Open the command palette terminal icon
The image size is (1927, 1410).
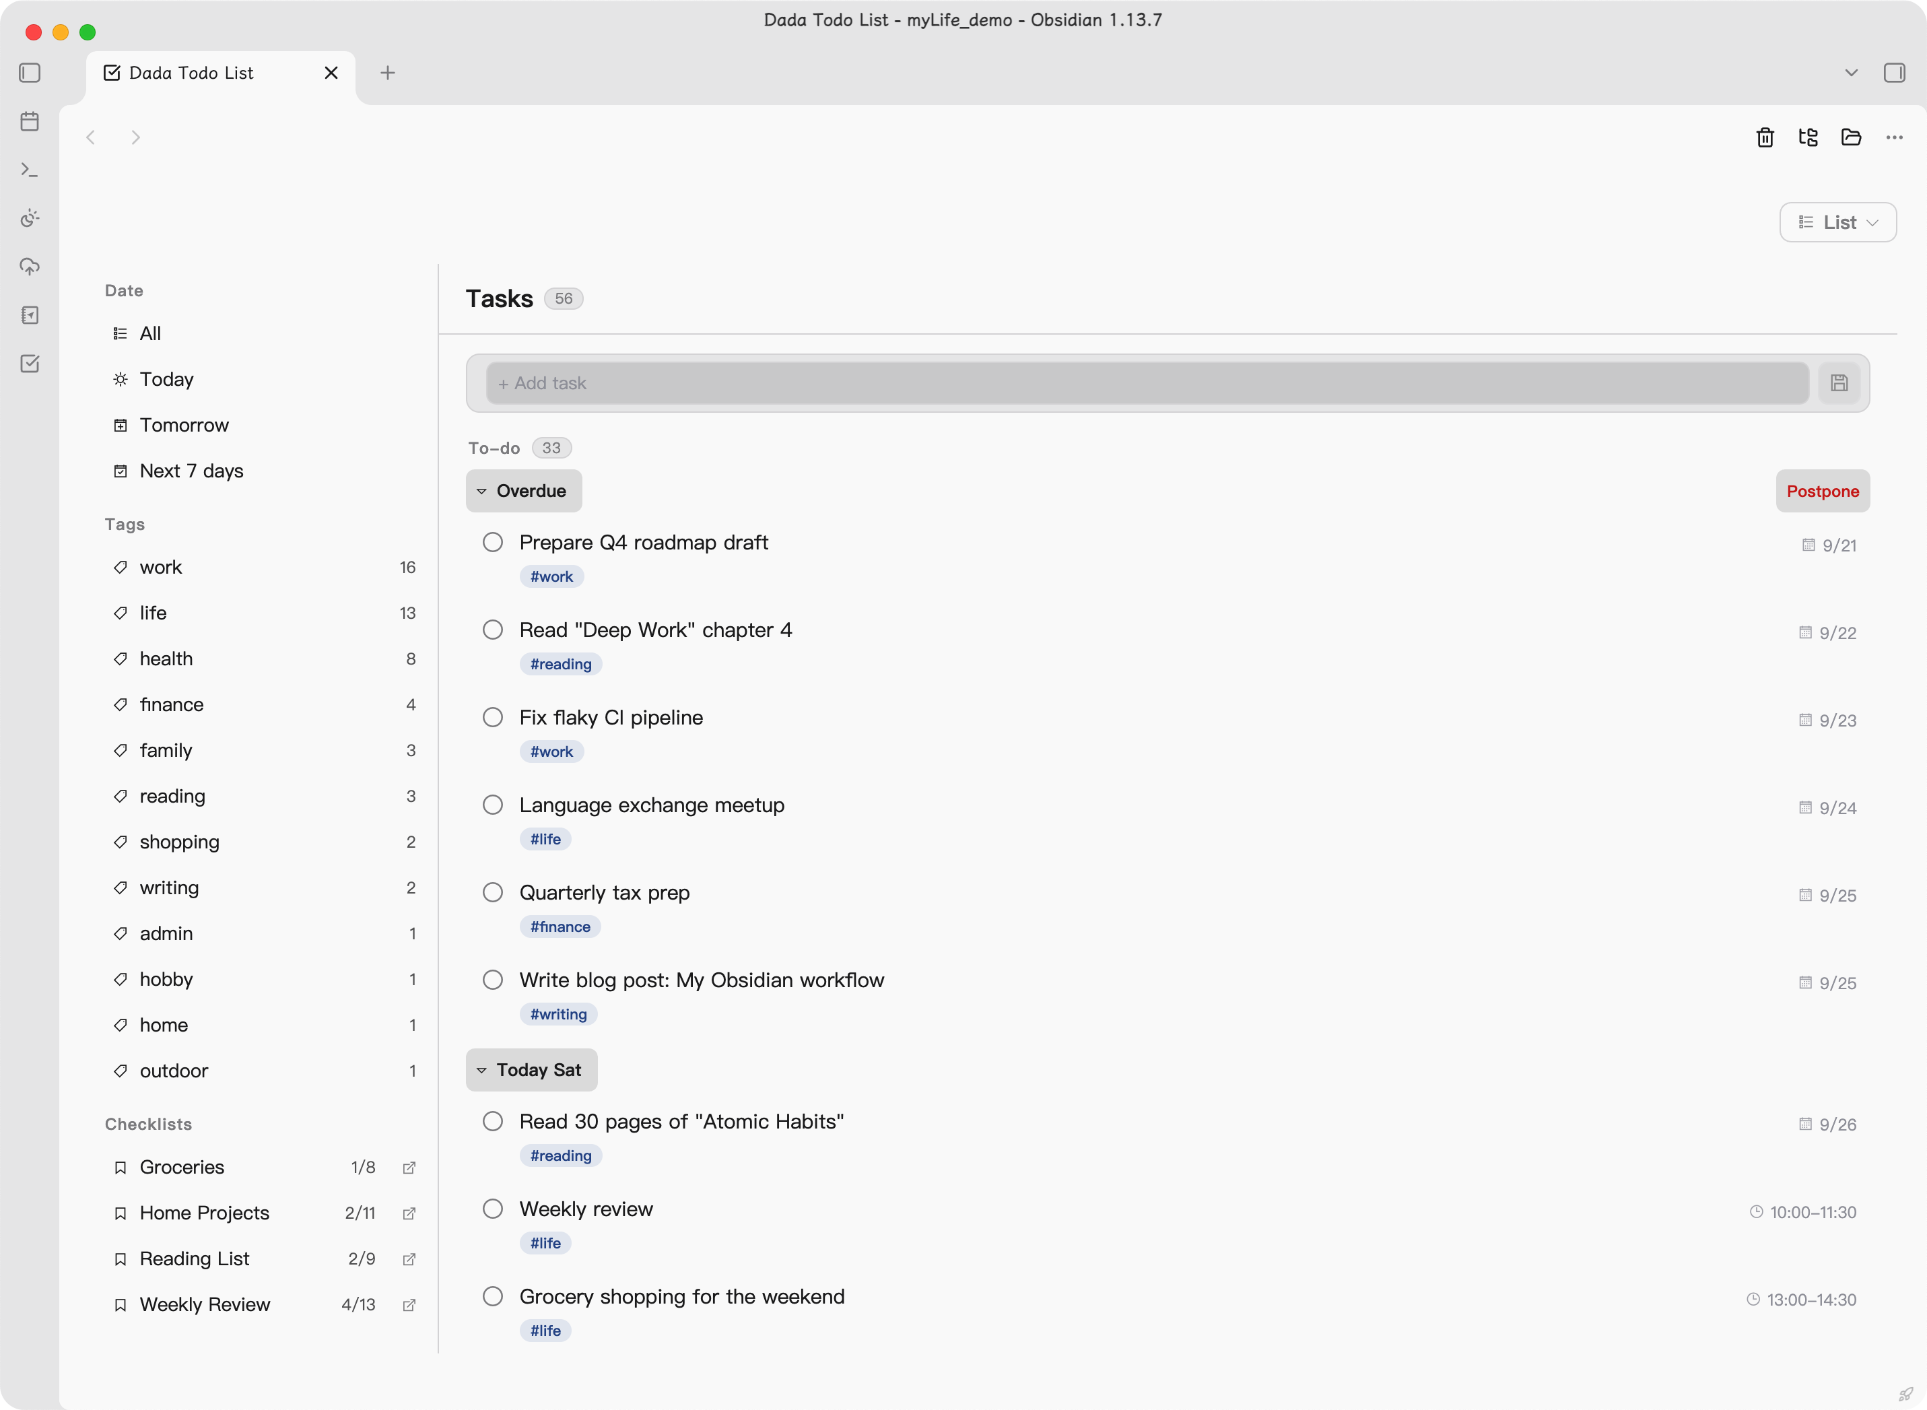pos(30,170)
